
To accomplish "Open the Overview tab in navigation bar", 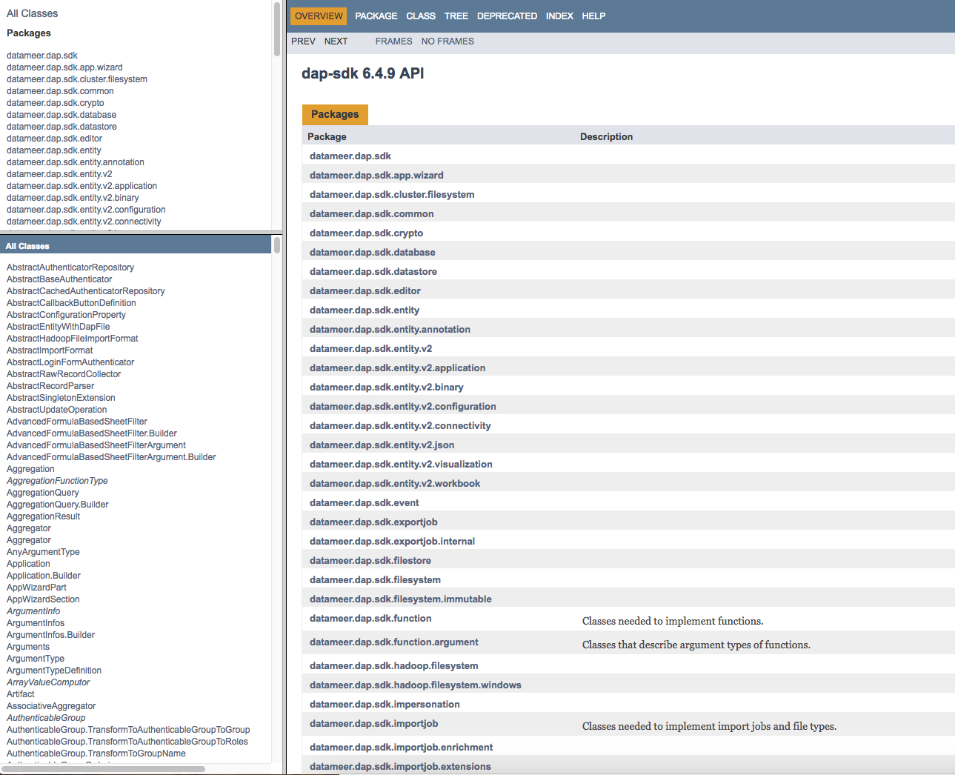I will pos(319,16).
